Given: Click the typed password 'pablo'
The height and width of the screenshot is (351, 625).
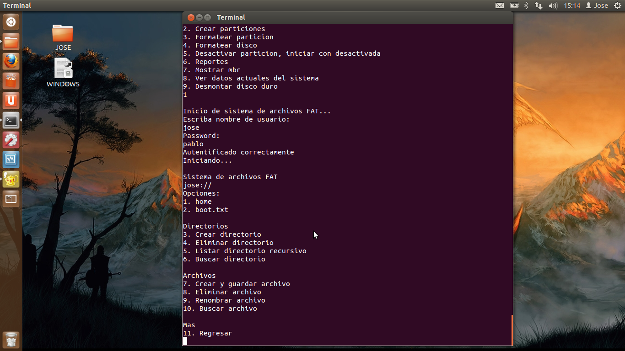Looking at the screenshot, I should (x=193, y=144).
